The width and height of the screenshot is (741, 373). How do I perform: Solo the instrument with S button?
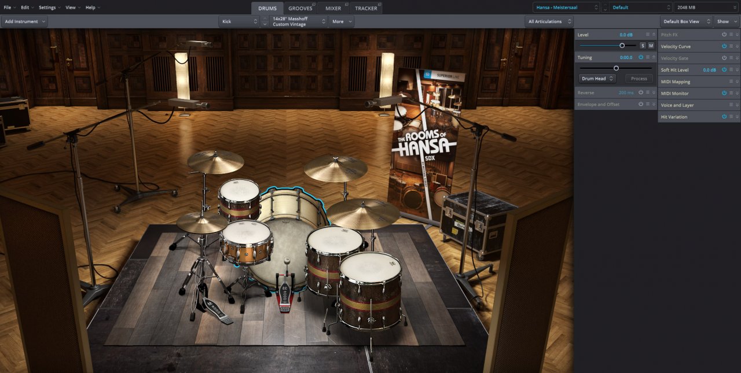tap(643, 46)
